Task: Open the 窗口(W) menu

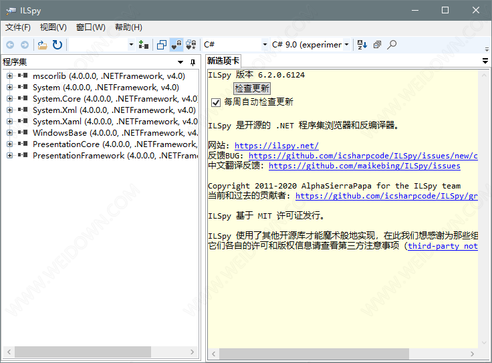Action: click(91, 27)
